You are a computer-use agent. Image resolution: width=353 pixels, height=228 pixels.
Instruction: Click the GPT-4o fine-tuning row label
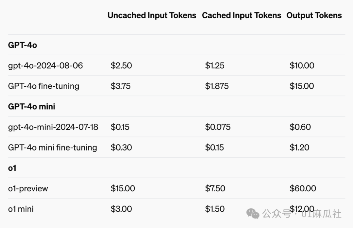tap(43, 86)
